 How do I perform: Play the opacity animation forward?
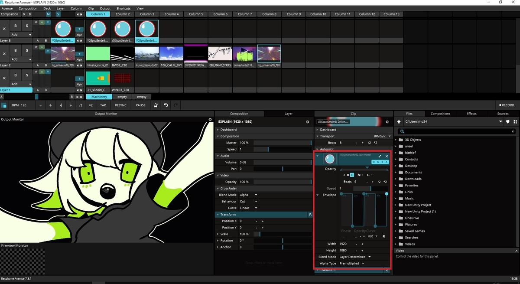[x=352, y=175]
